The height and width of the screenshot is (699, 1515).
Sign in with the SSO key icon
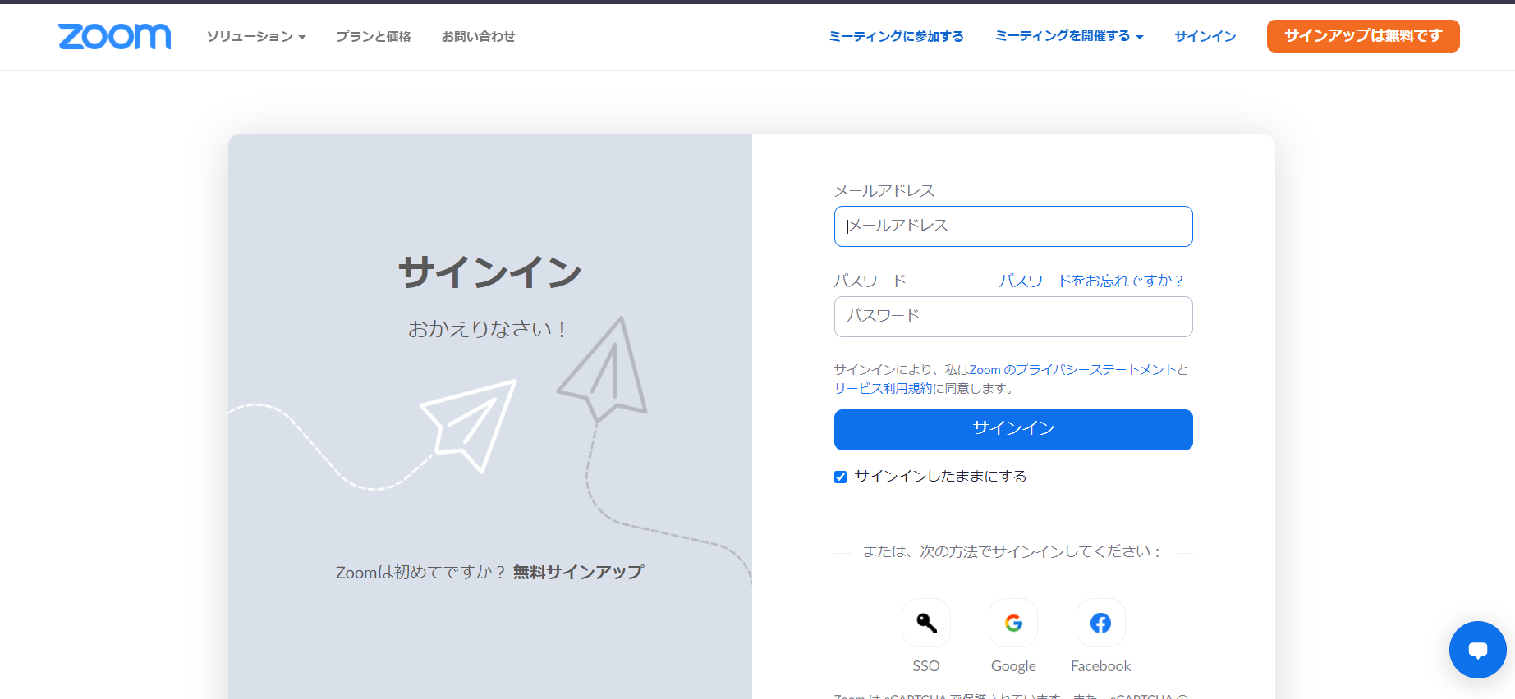(925, 624)
